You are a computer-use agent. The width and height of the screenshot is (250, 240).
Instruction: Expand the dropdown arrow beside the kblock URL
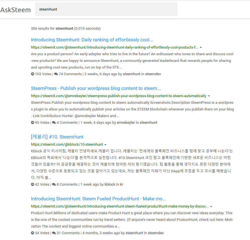(x=105, y=145)
